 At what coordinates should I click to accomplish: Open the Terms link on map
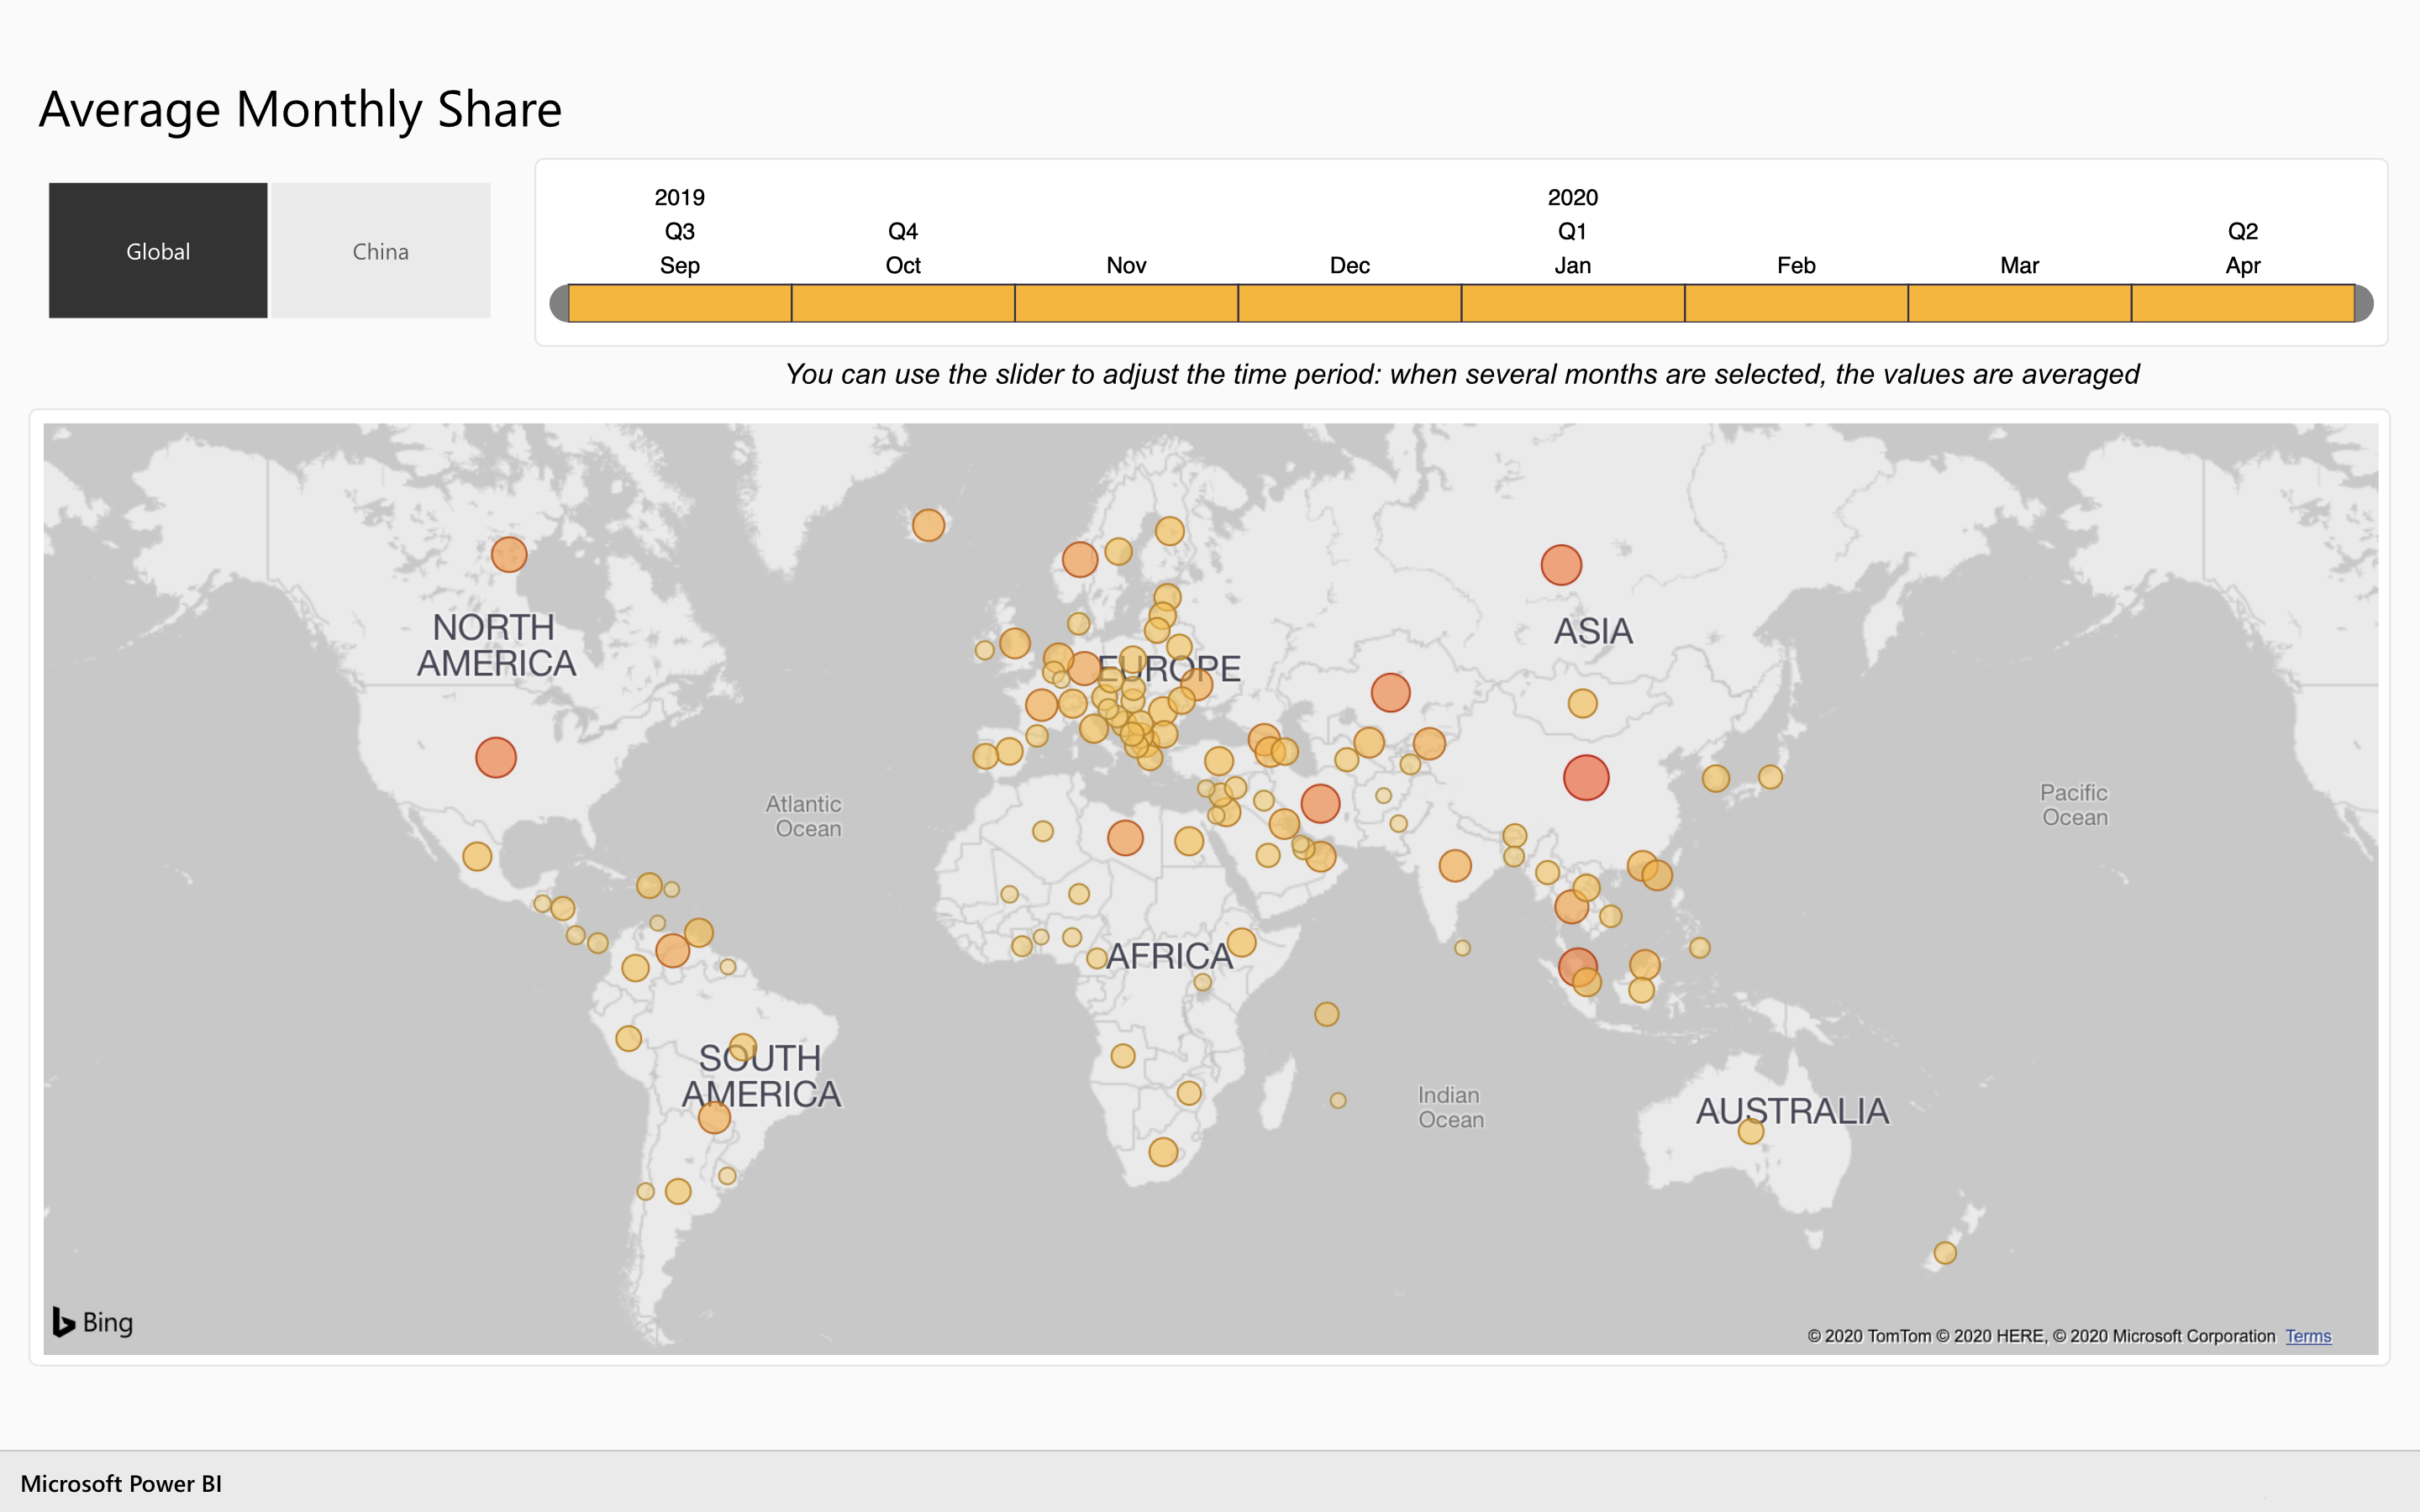[2307, 1336]
